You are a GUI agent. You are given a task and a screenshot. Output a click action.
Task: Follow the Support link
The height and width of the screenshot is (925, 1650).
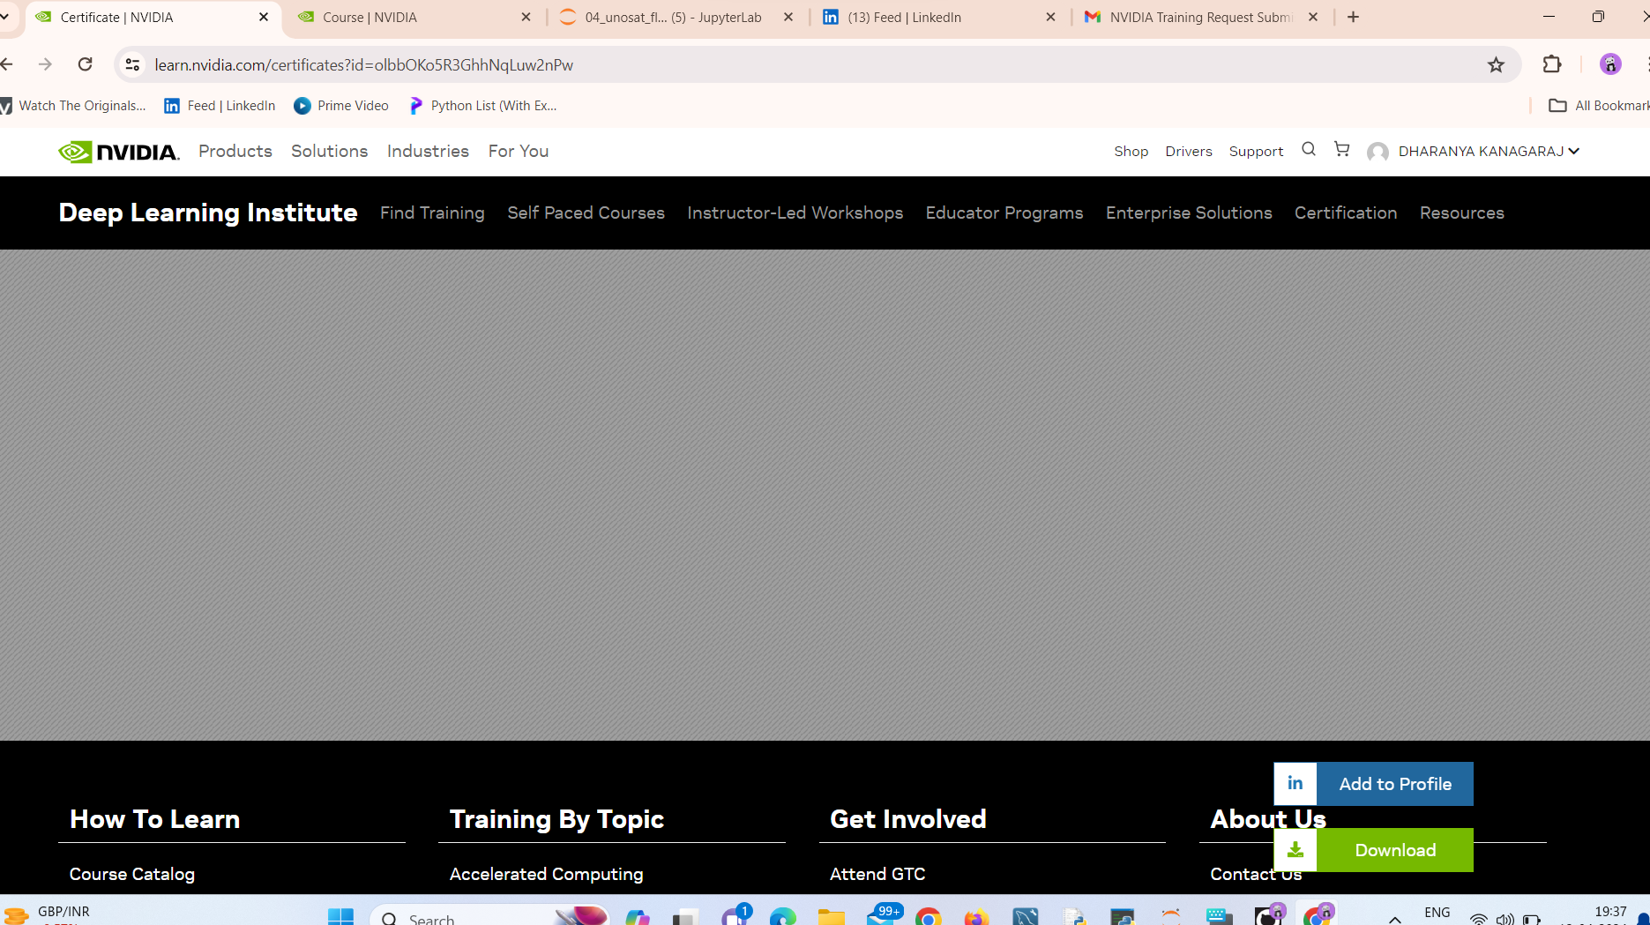tap(1256, 152)
